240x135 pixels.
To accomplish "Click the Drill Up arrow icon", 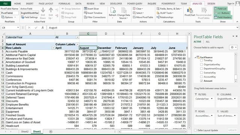I will click(x=51, y=10).
